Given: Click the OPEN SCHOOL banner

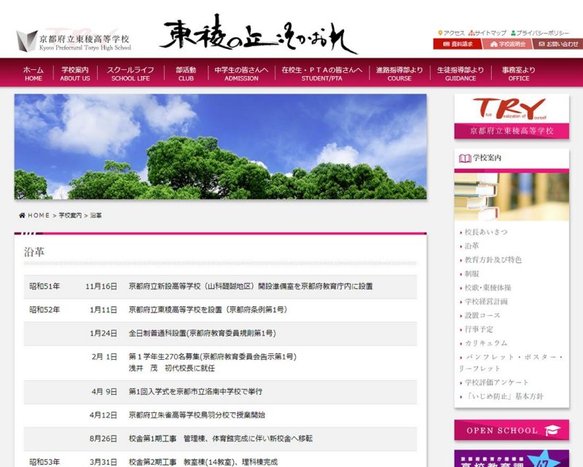Looking at the screenshot, I should (511, 431).
